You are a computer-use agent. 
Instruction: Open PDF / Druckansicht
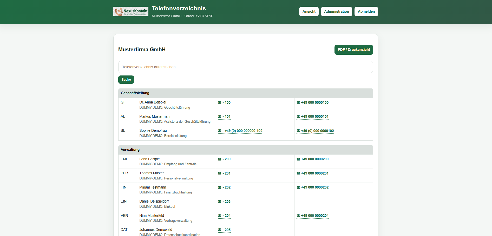tap(354, 50)
